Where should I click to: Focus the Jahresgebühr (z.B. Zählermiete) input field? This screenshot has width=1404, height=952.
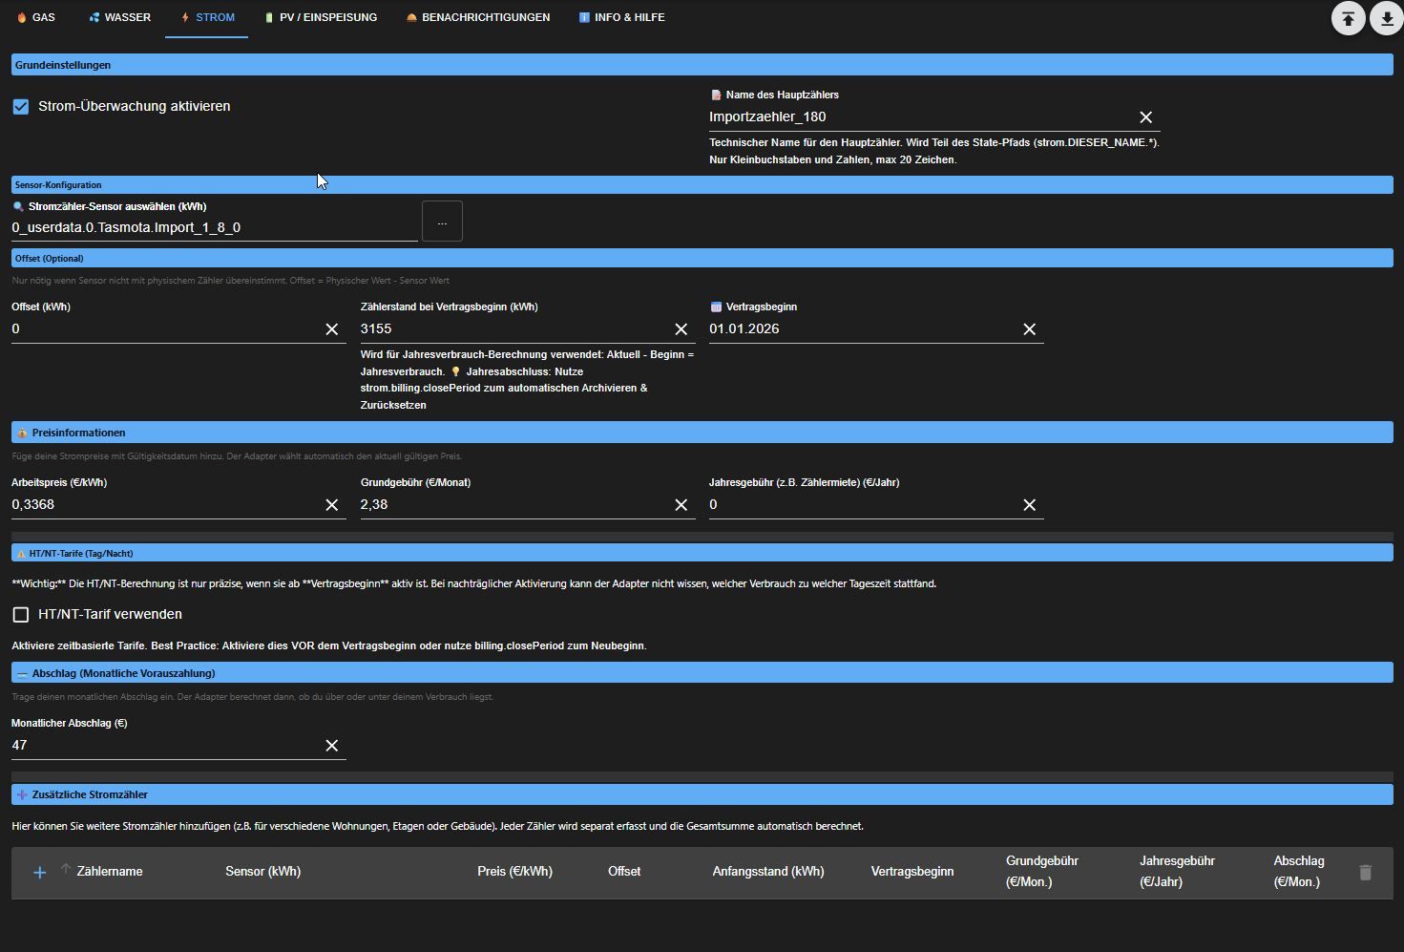(863, 505)
